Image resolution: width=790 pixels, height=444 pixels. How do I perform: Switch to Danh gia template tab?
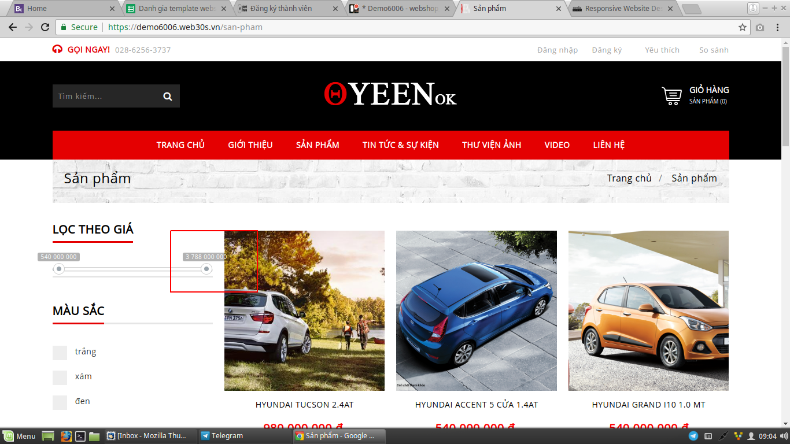point(176,9)
